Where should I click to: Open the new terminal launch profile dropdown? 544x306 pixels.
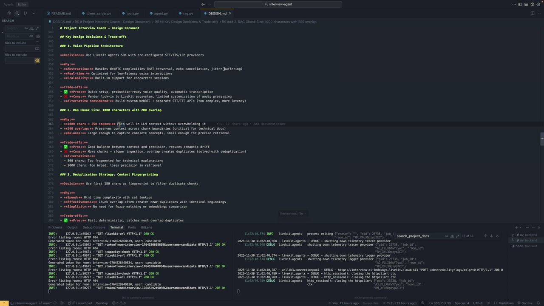[521, 227]
